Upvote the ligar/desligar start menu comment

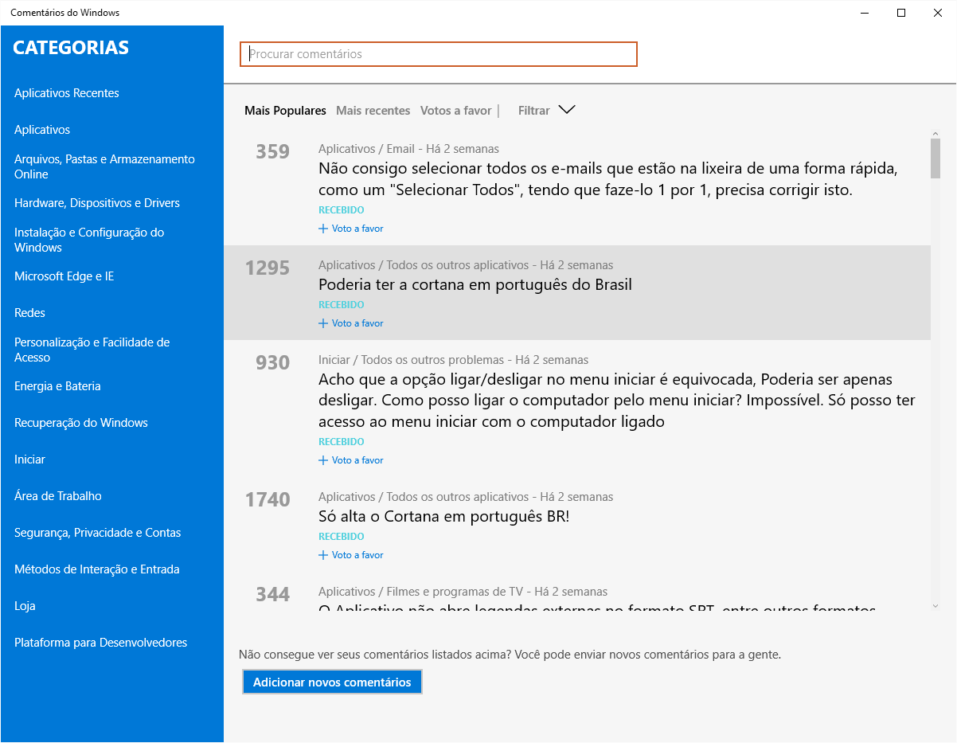(351, 460)
